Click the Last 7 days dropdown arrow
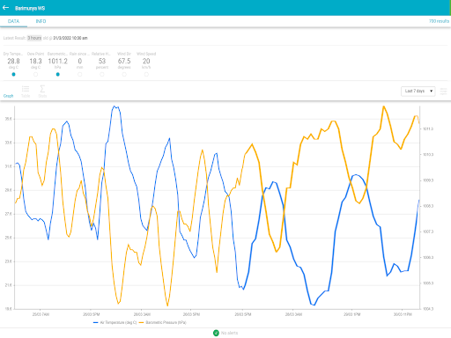Viewport: 451px width, 338px height. [431, 92]
